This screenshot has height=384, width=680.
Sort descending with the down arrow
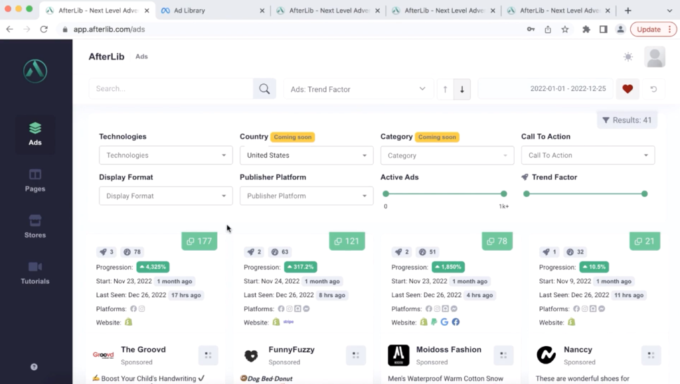462,89
